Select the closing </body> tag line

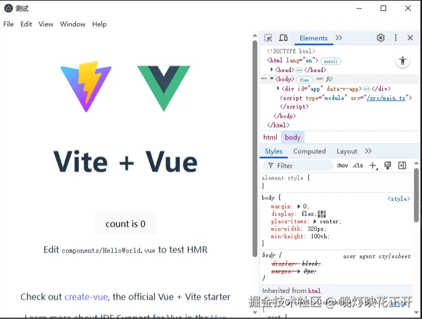(285, 116)
